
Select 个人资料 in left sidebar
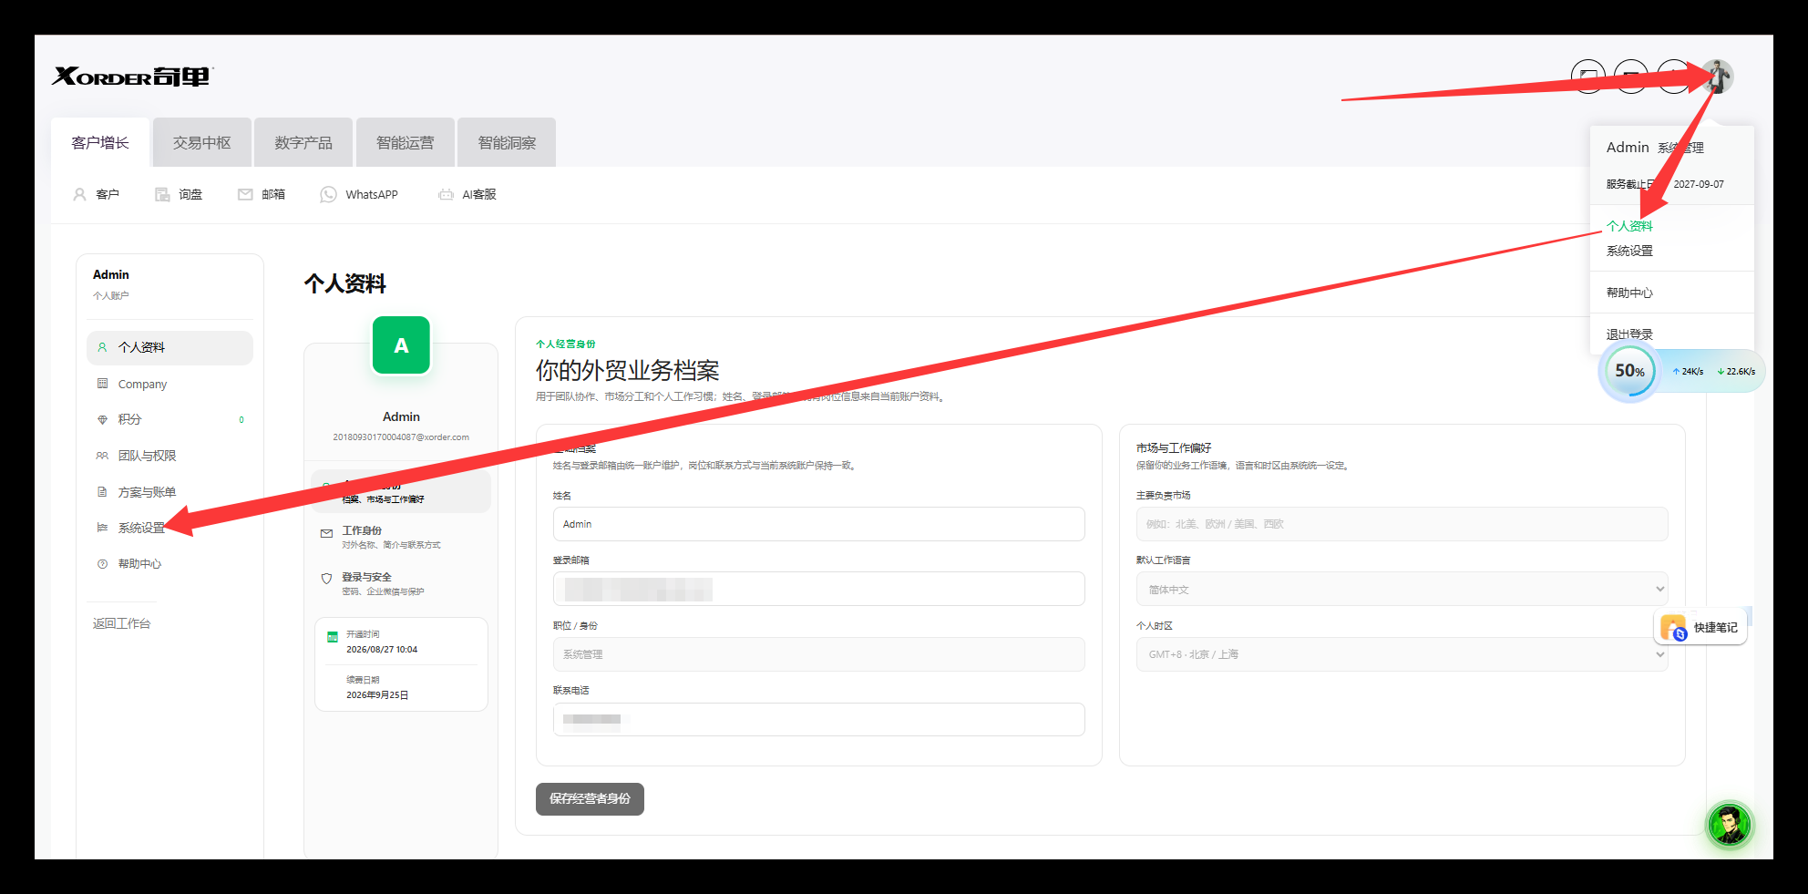pos(169,347)
